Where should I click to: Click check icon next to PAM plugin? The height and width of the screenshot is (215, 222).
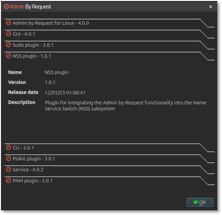click(x=8, y=181)
